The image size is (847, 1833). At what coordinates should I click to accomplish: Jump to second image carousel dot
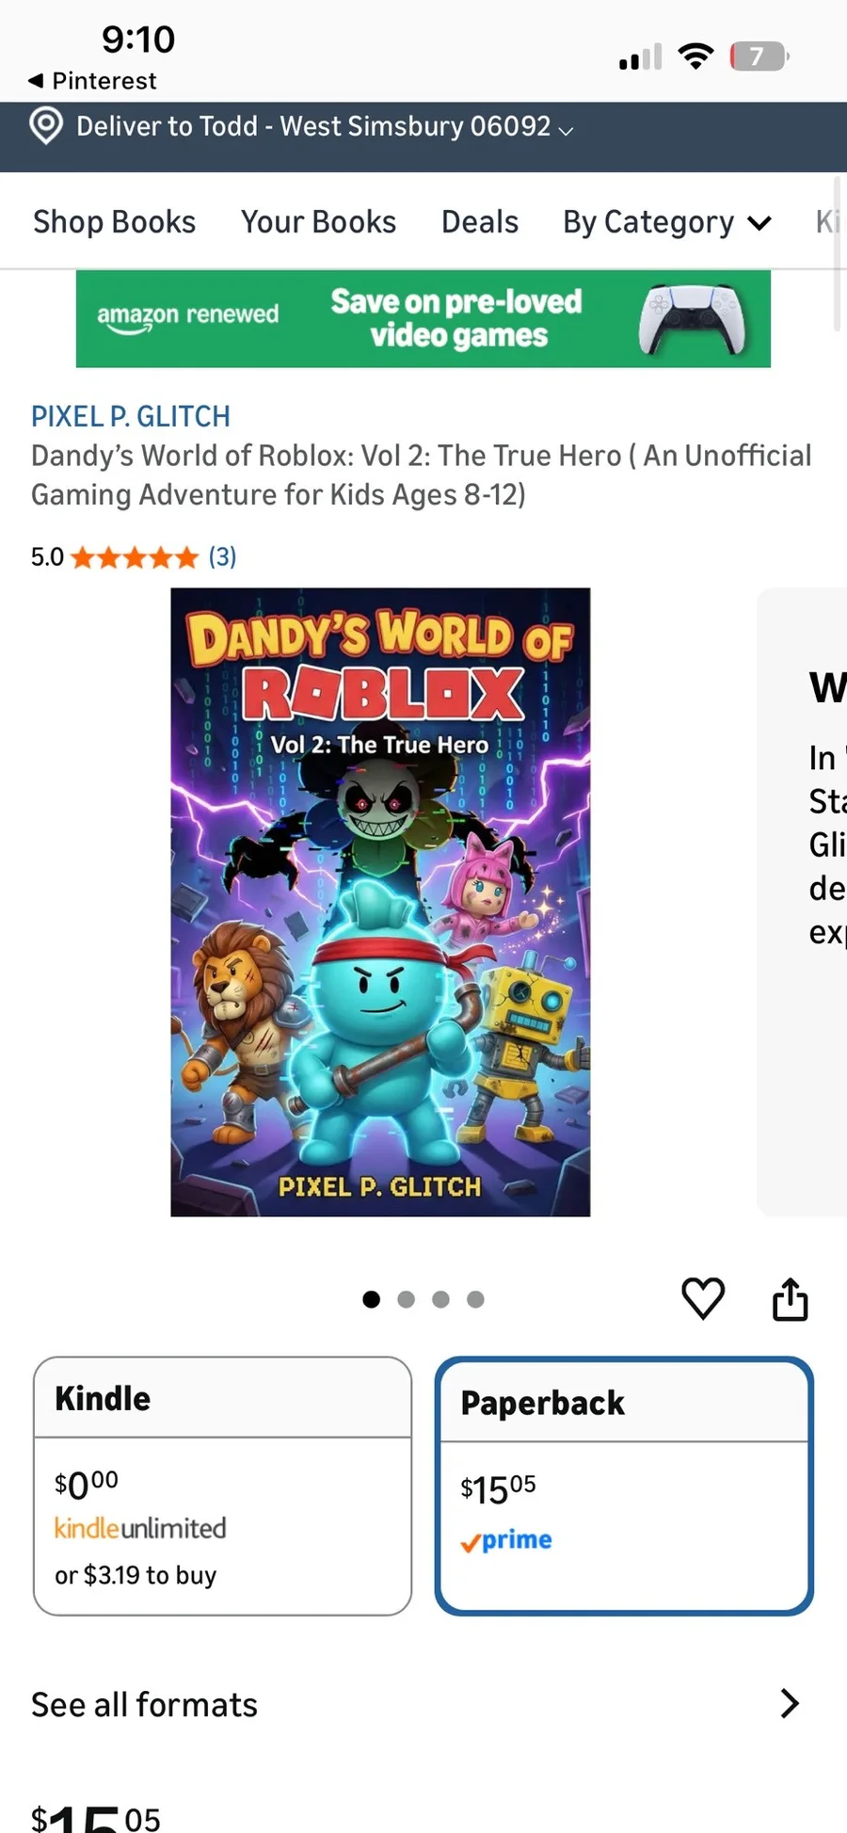click(407, 1299)
